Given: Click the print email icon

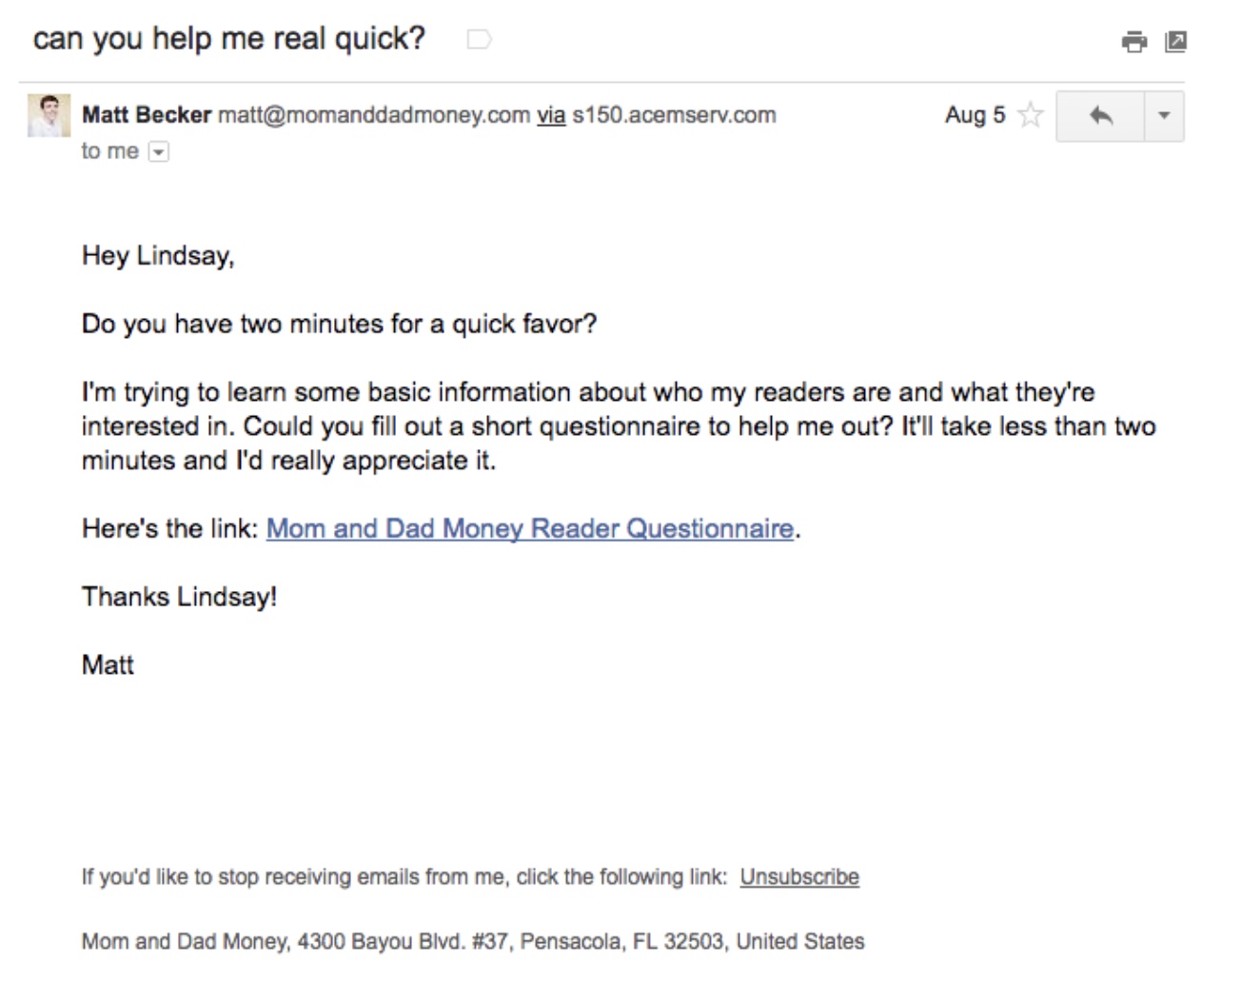Looking at the screenshot, I should (1133, 41).
